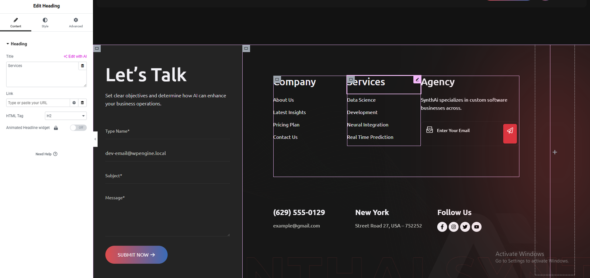The height and width of the screenshot is (278, 590).
Task: Click the Real Time Prediction link
Action: [x=370, y=137]
